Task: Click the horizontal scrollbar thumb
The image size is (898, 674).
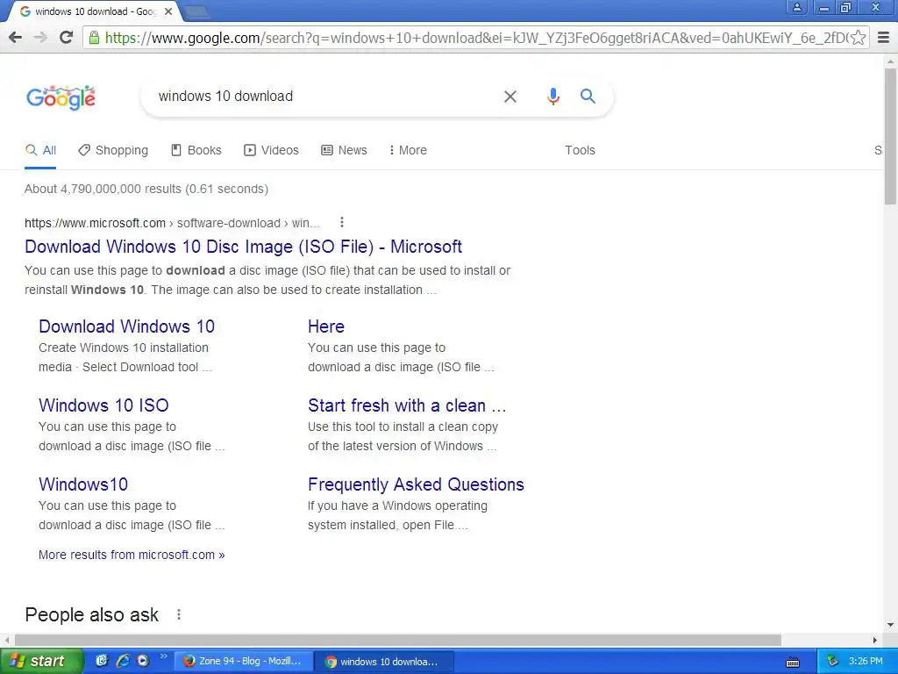Action: click(398, 640)
